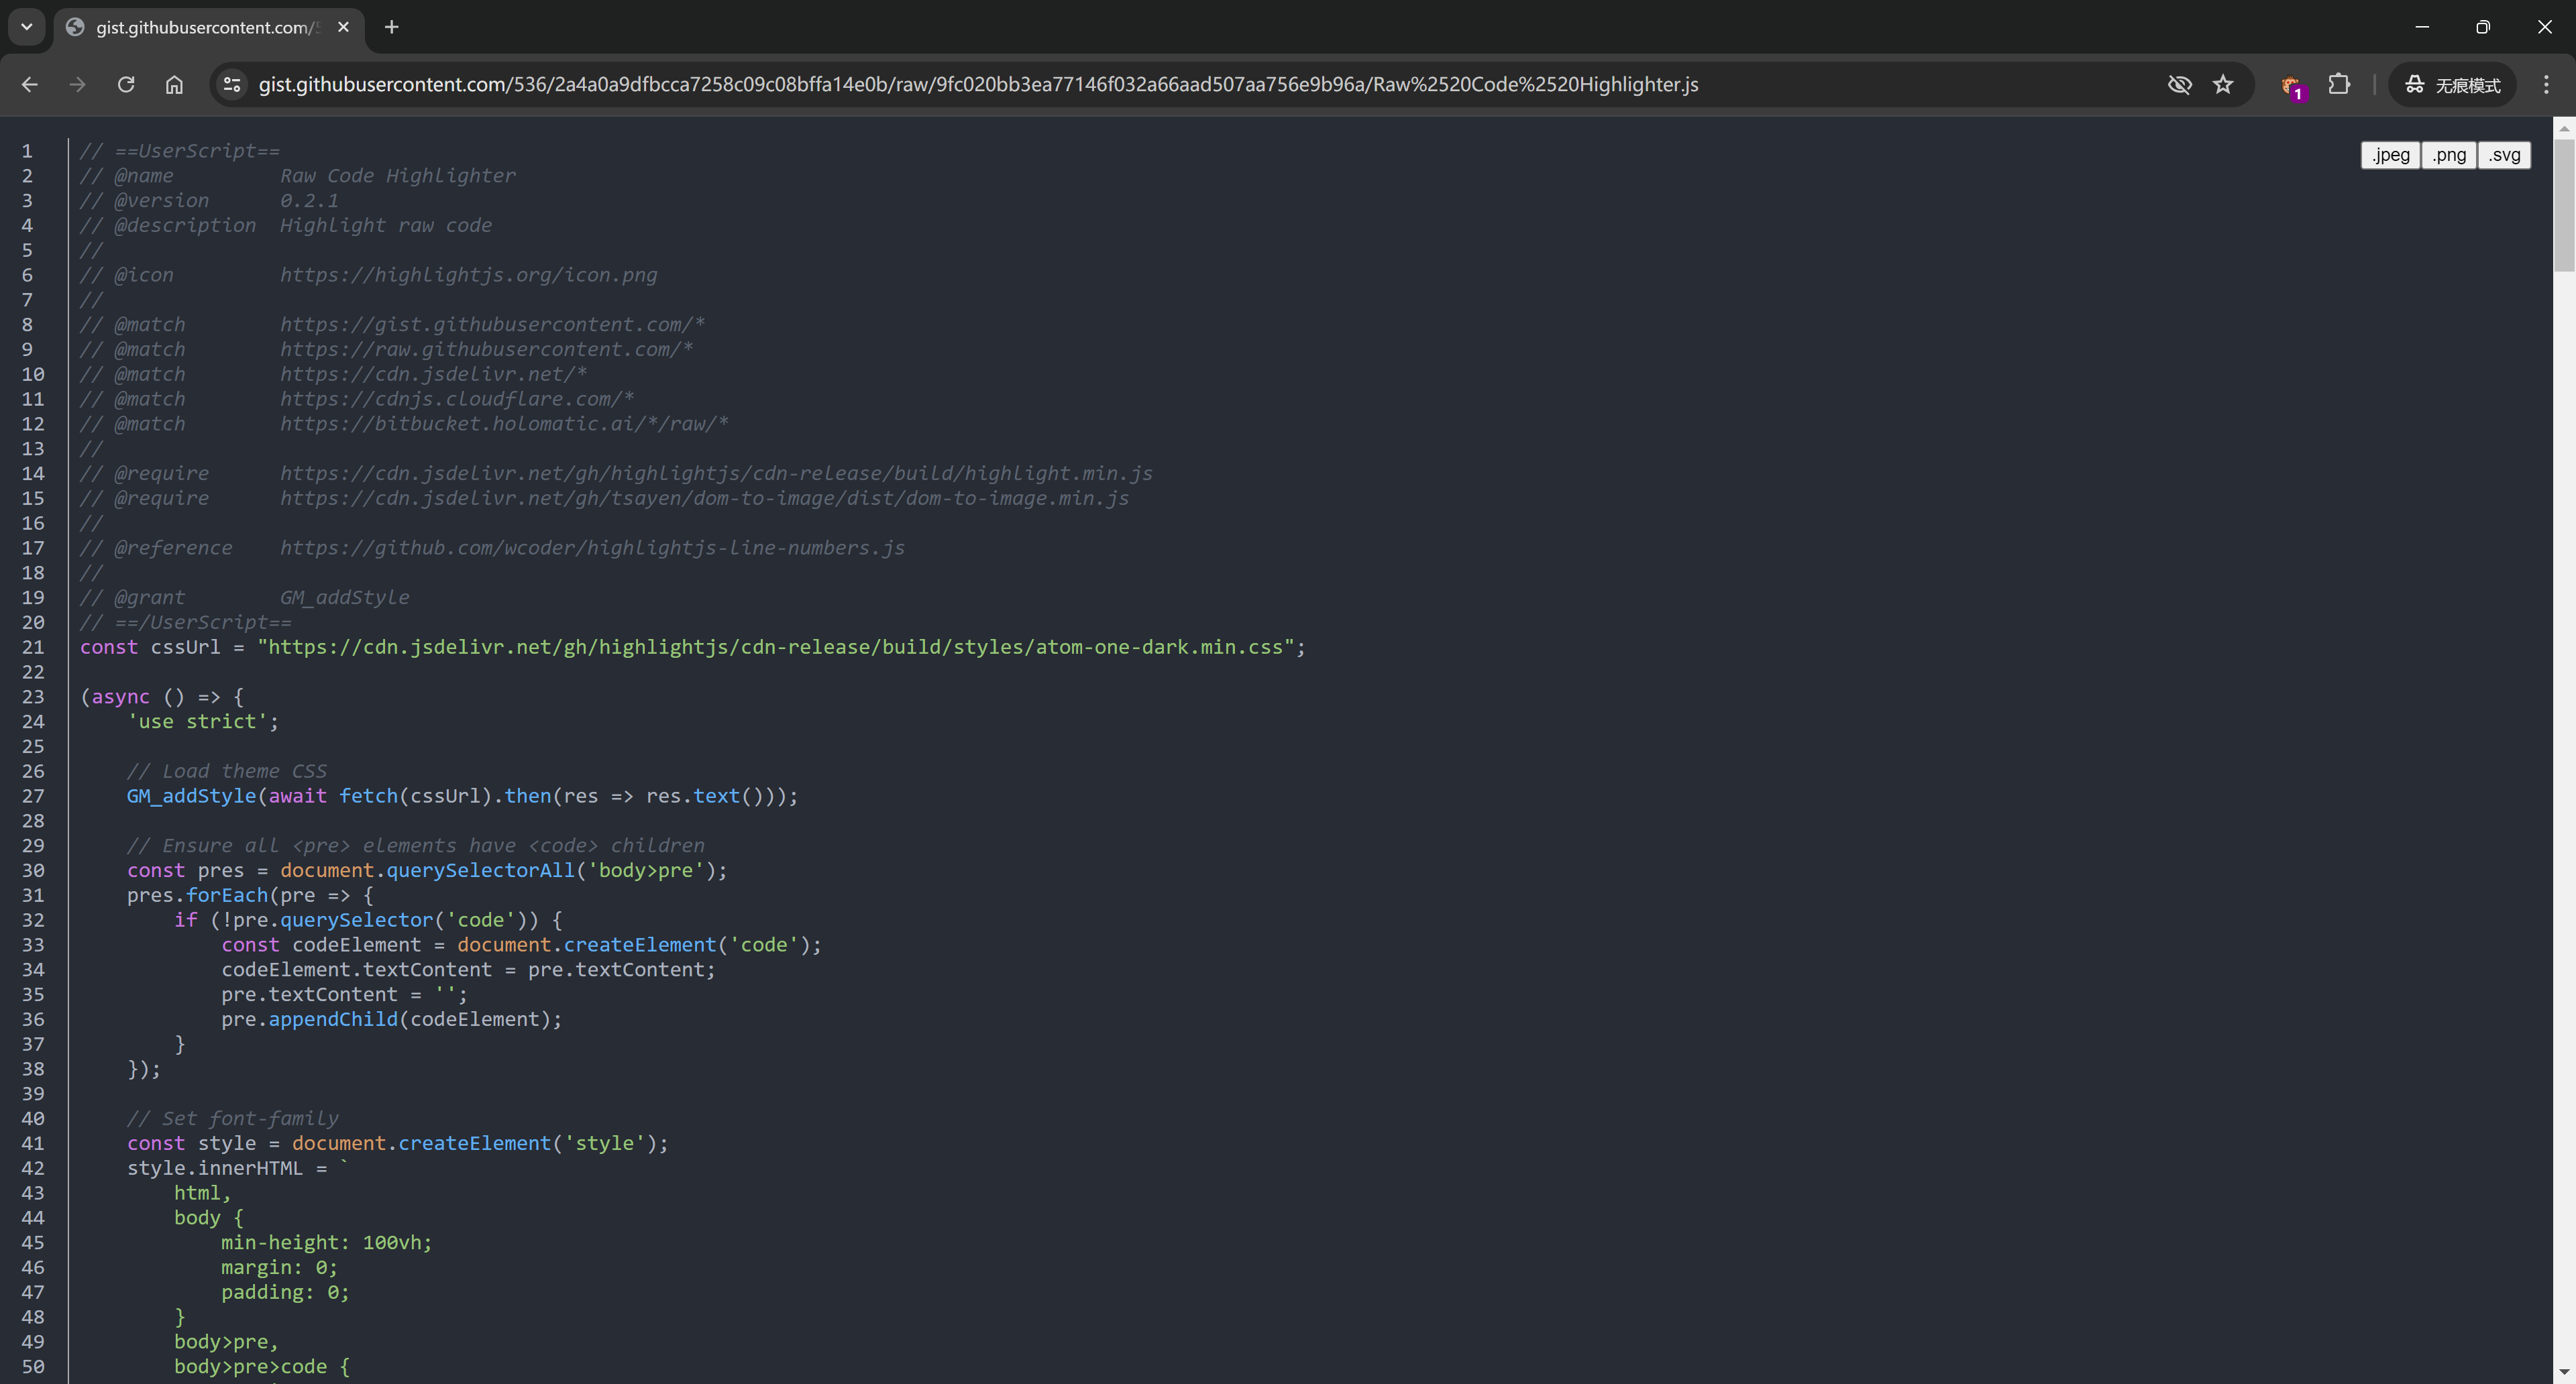
Task: Open Chrome's three-dot menu
Action: pos(2546,85)
